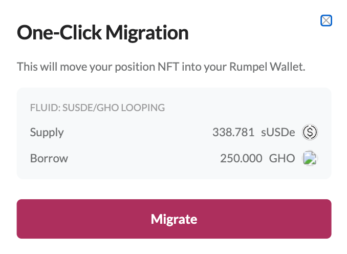Click the 250.000 borrow amount
347x254 pixels.
point(241,158)
